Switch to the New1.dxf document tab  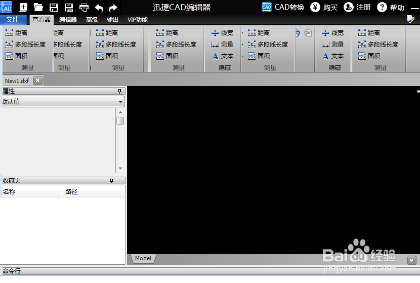[17, 80]
